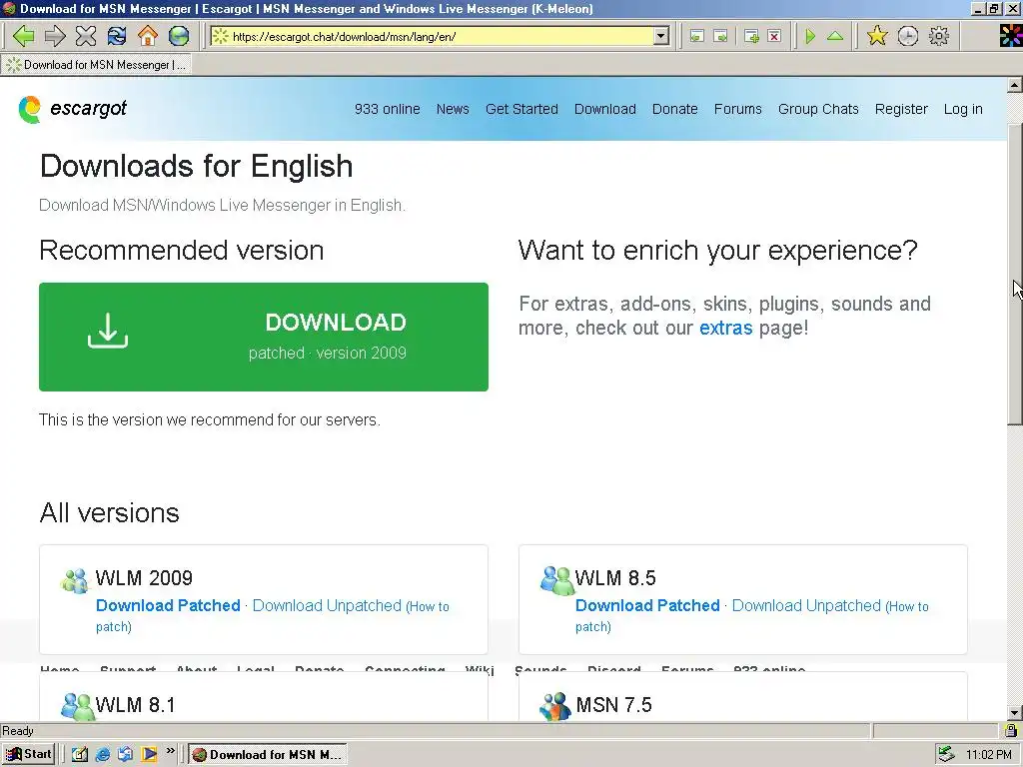1023x767 pixels.
Task: Expand the URL bar history dropdown
Action: click(661, 37)
